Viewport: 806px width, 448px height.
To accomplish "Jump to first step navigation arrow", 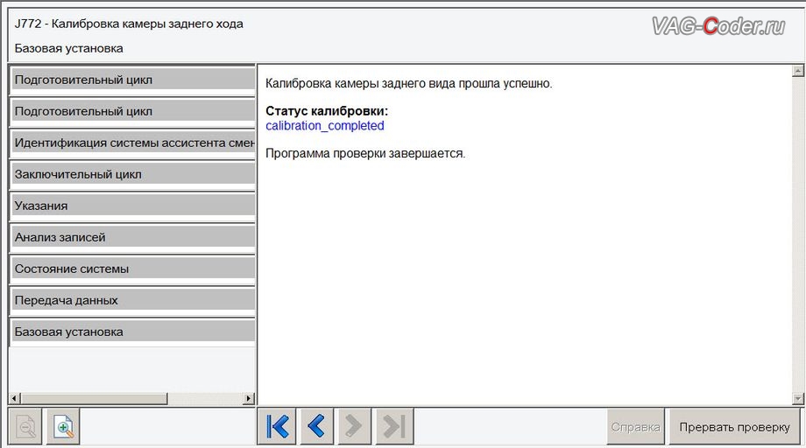I will coord(277,426).
